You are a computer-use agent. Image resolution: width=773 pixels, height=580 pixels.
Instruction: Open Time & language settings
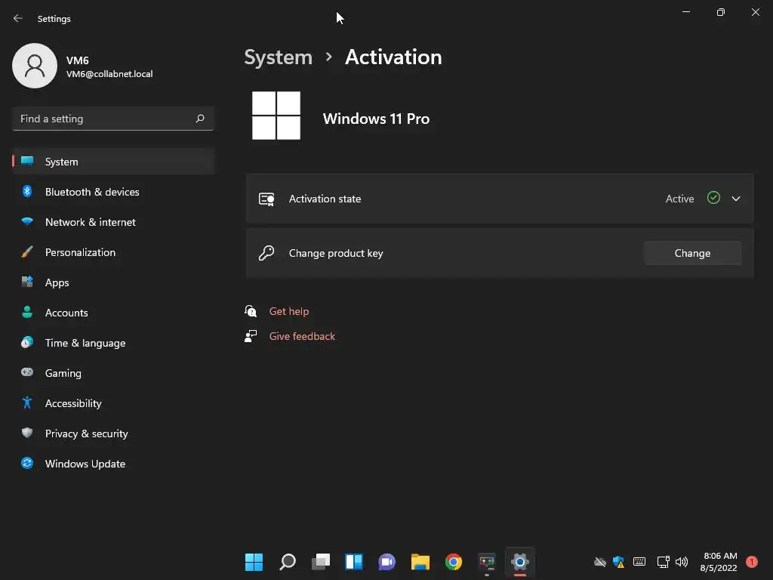click(113, 343)
